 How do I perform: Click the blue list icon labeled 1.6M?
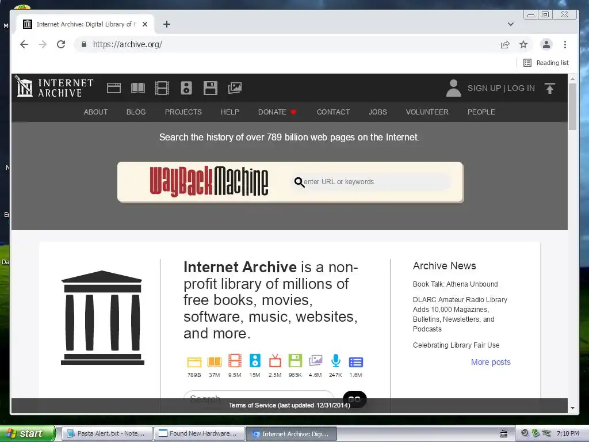(355, 362)
